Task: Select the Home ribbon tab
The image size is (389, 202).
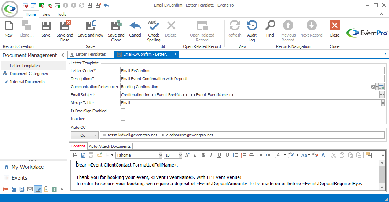Action: coord(31,14)
